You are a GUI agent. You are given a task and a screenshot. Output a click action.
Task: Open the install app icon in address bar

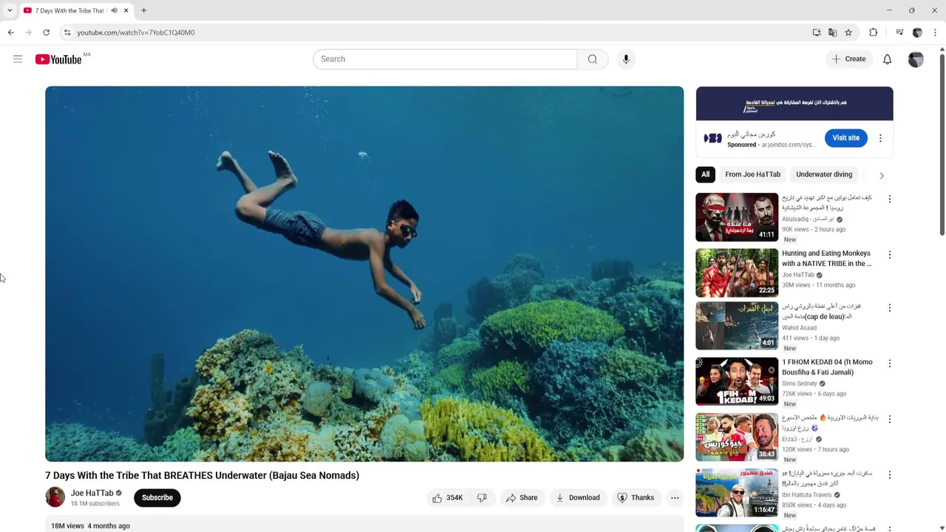point(817,33)
